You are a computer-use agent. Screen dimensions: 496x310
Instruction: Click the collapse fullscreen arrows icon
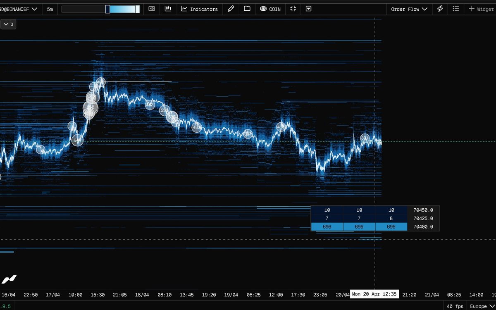point(293,9)
